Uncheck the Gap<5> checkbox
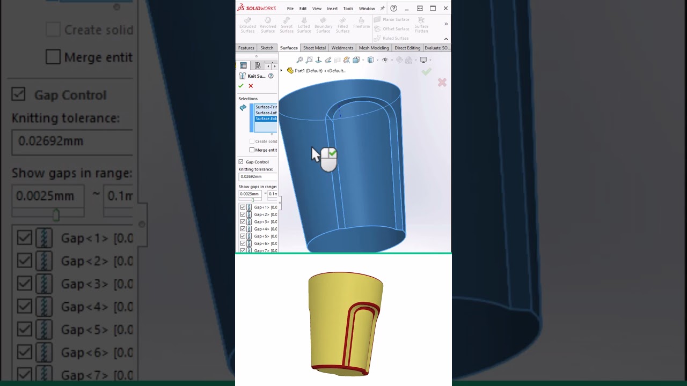This screenshot has width=687, height=386. click(243, 236)
